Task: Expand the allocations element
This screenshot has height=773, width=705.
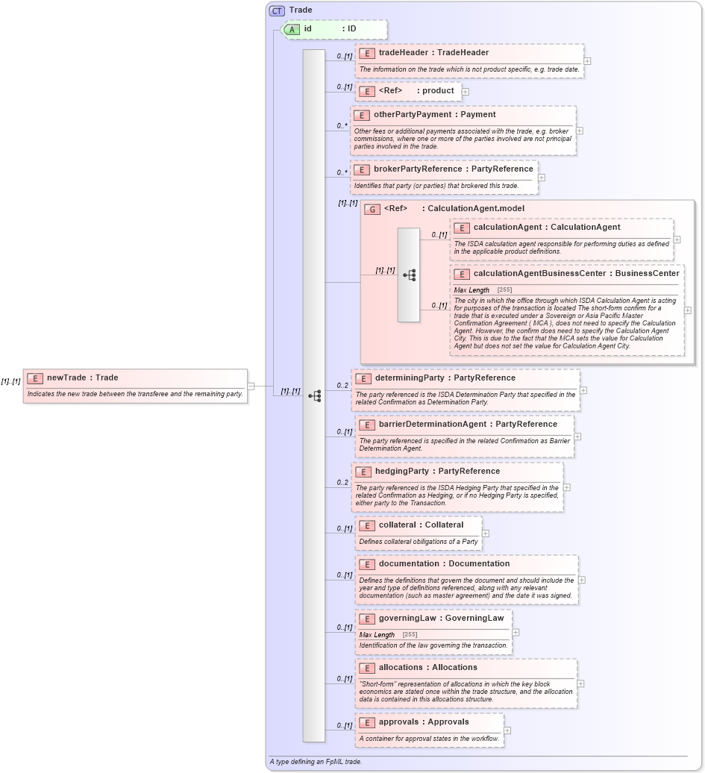Action: 580,683
